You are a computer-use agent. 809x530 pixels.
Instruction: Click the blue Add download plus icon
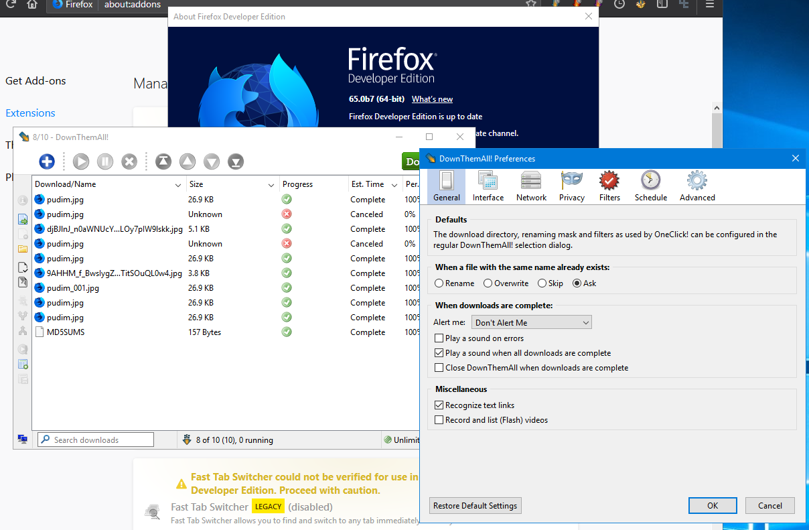coord(47,161)
